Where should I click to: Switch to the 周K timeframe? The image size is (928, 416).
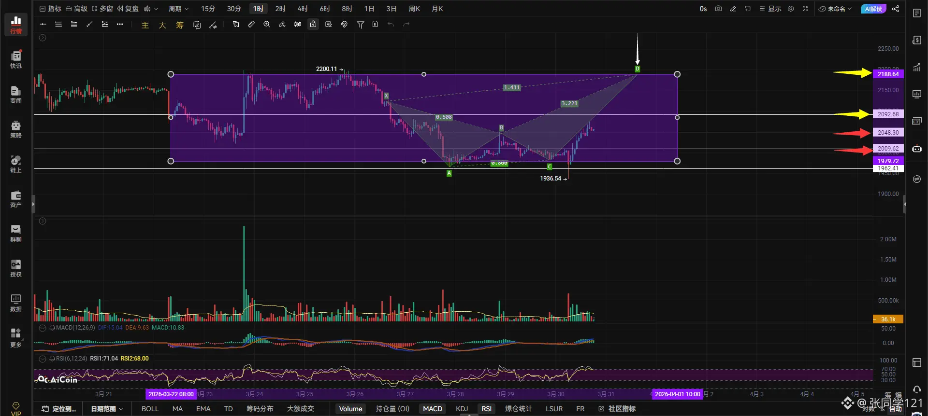tap(414, 9)
